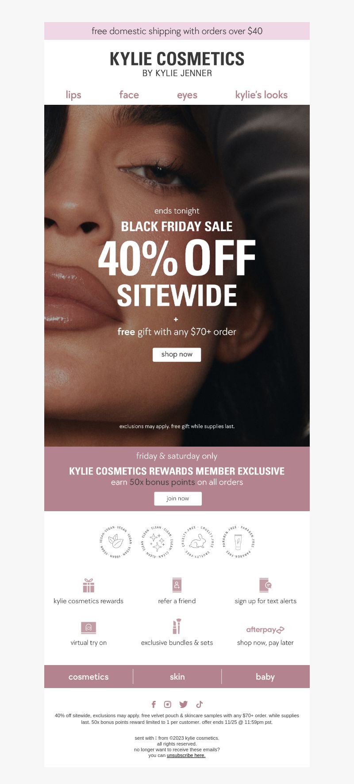Click the lipstick bundles icon
354x784 pixels.
pos(177,627)
